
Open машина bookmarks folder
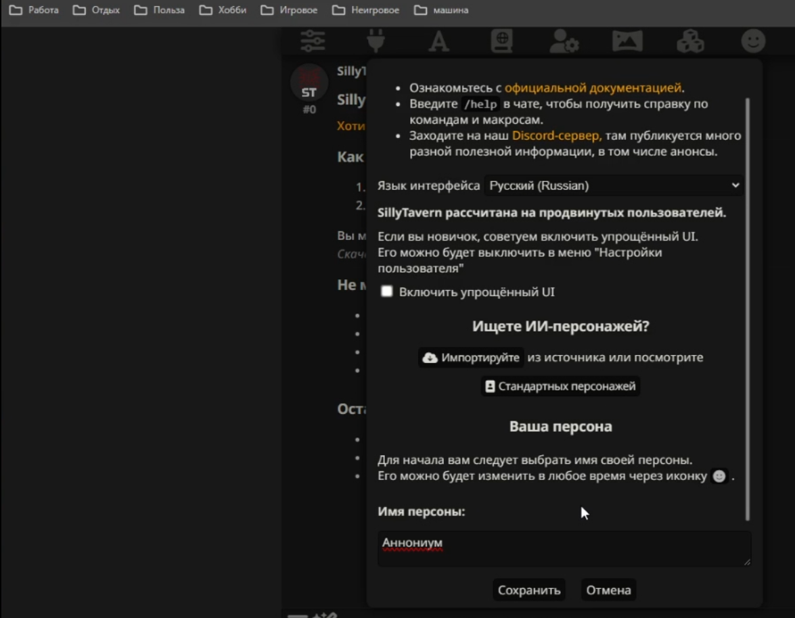click(441, 10)
